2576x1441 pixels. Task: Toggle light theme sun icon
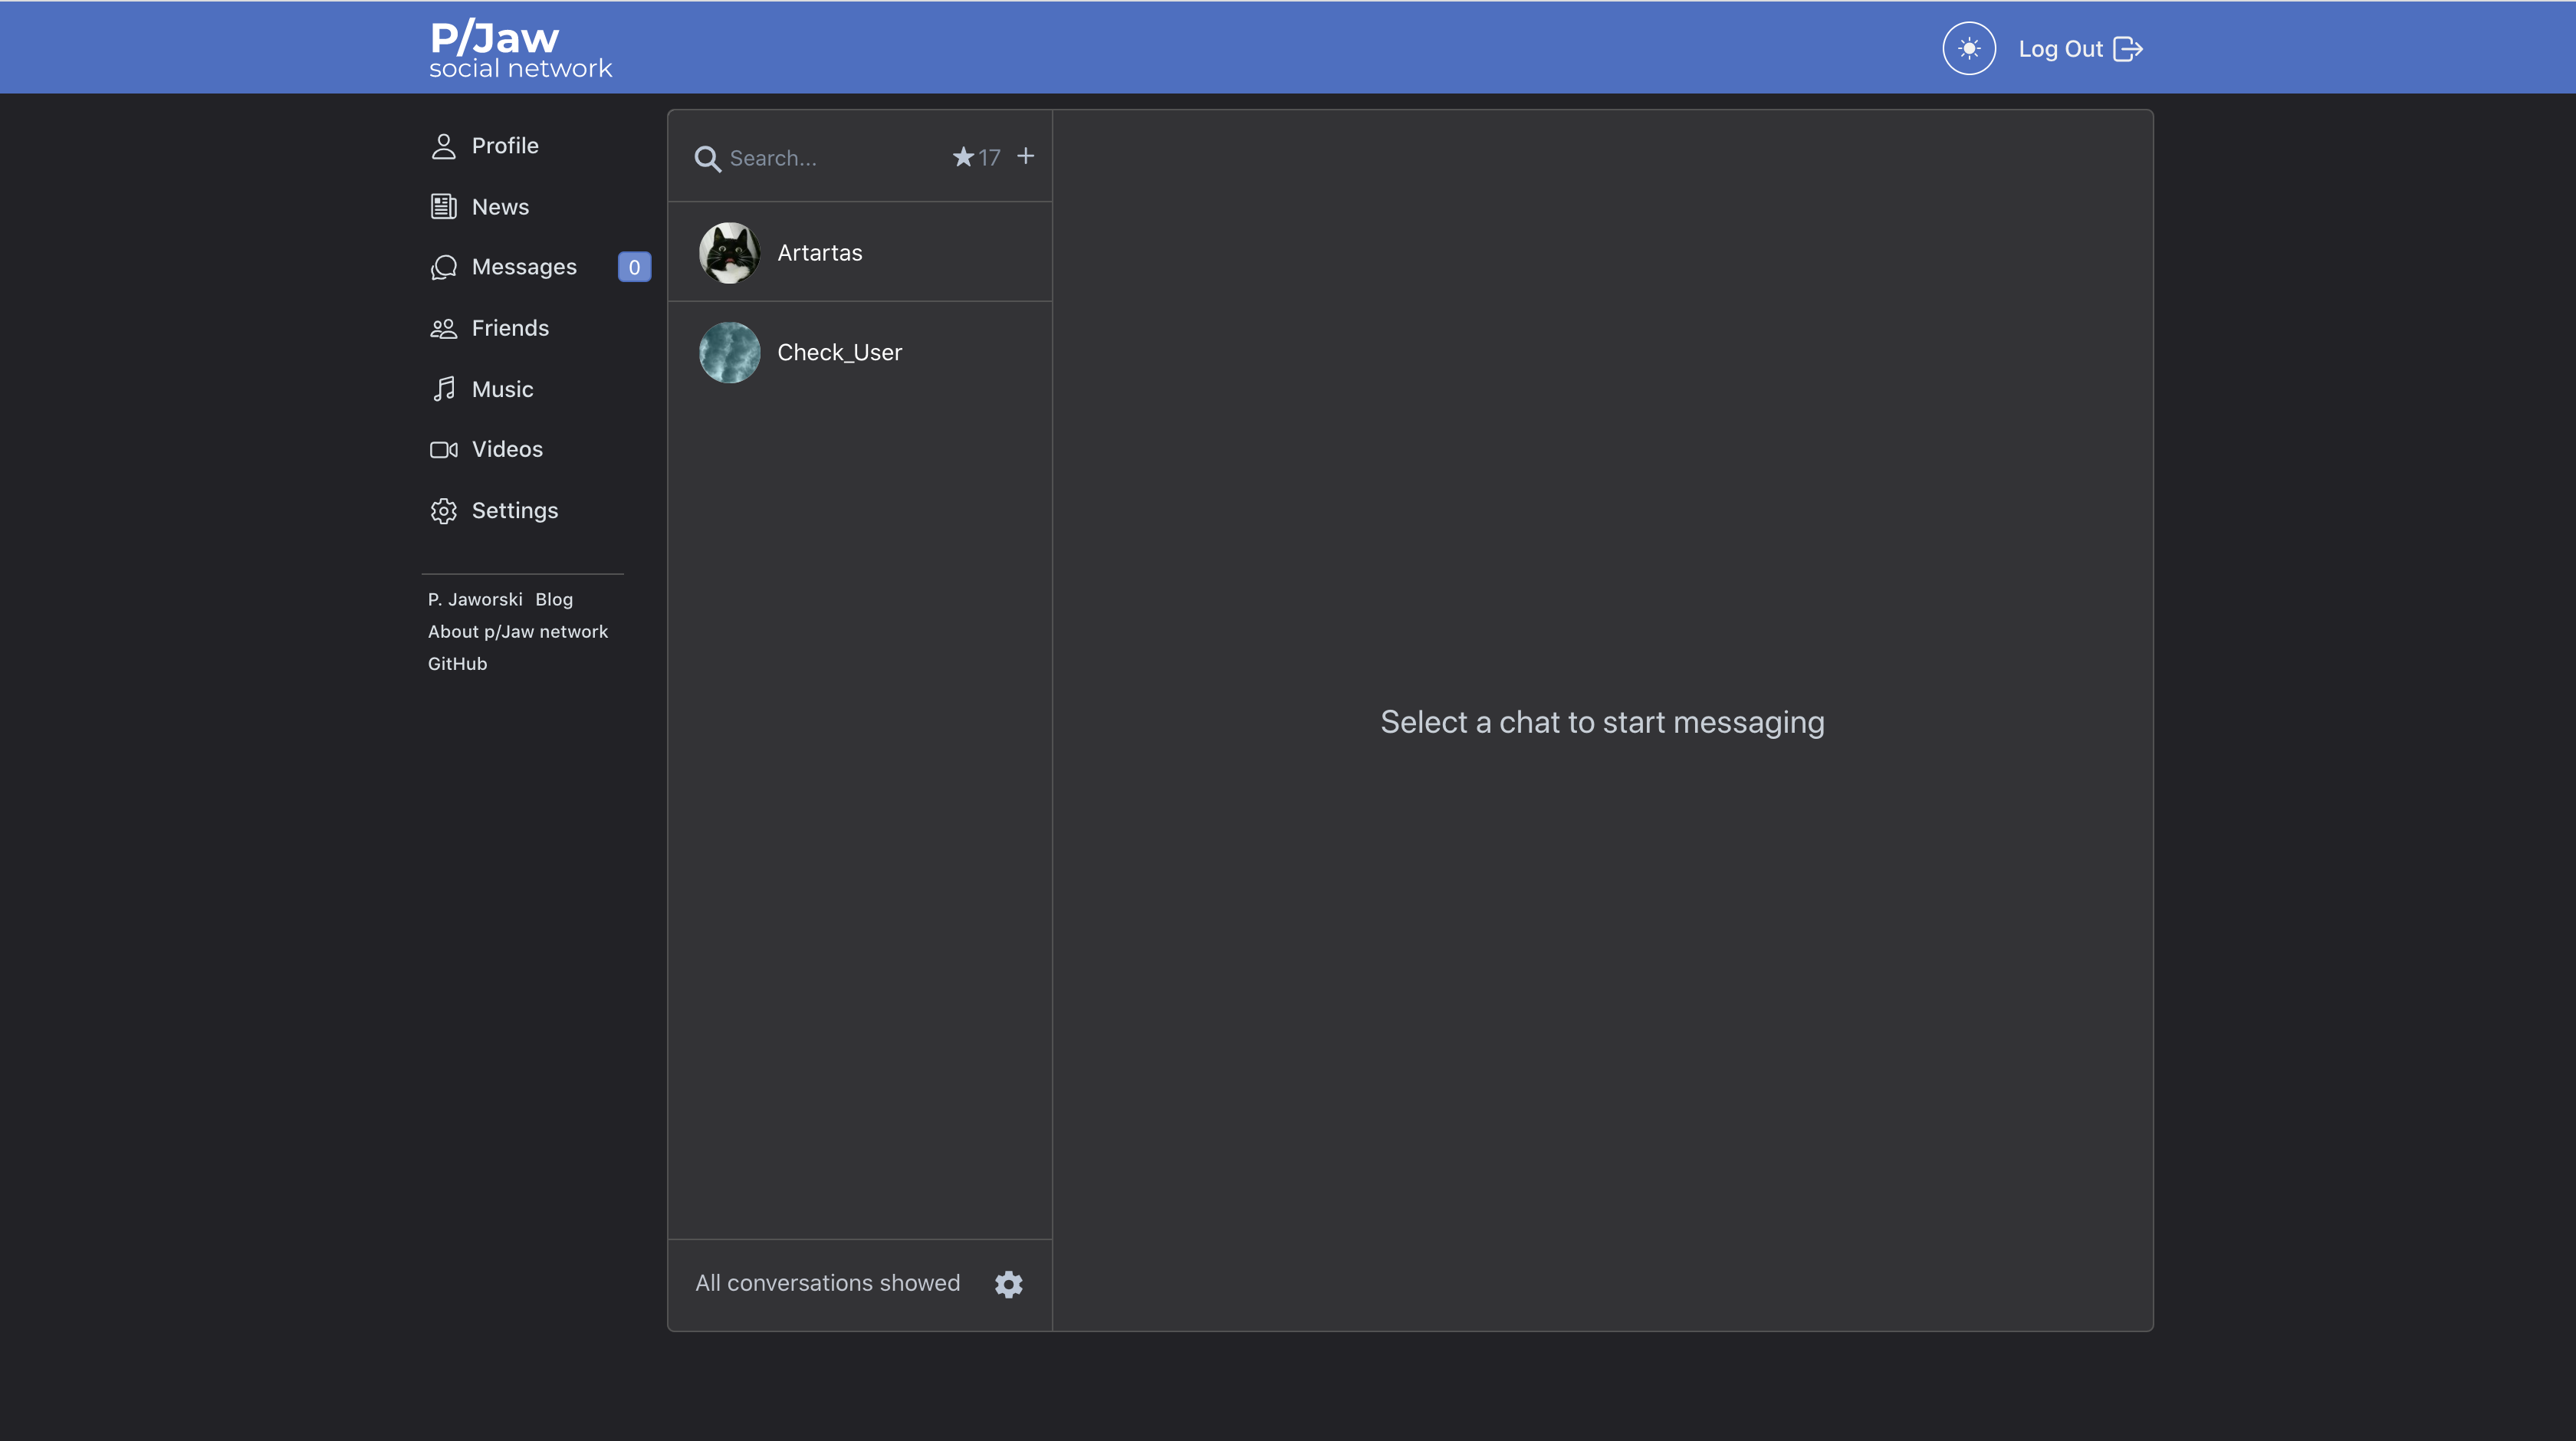1968,48
